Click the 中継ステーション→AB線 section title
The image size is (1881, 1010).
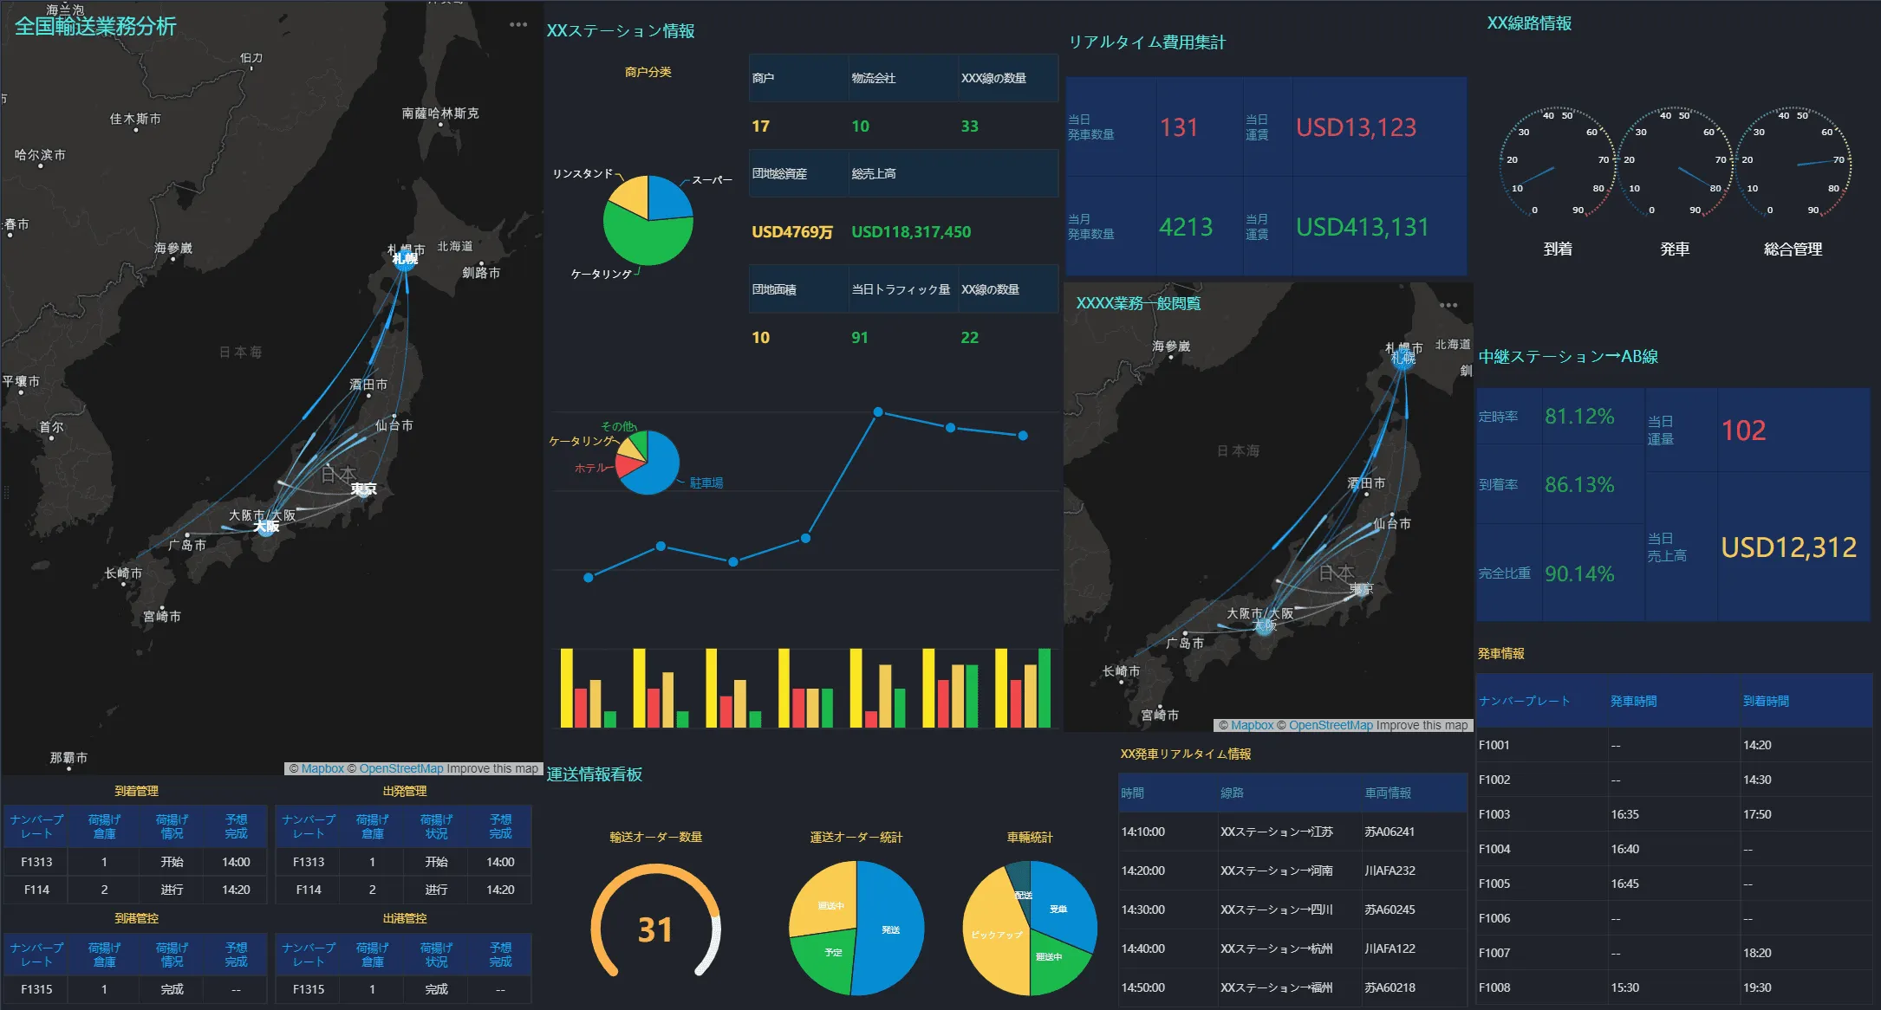(1568, 357)
